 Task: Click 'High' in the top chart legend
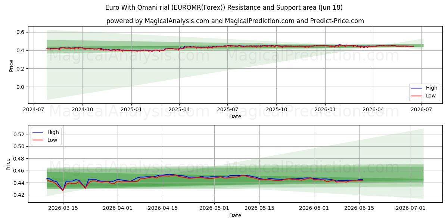[432, 88]
